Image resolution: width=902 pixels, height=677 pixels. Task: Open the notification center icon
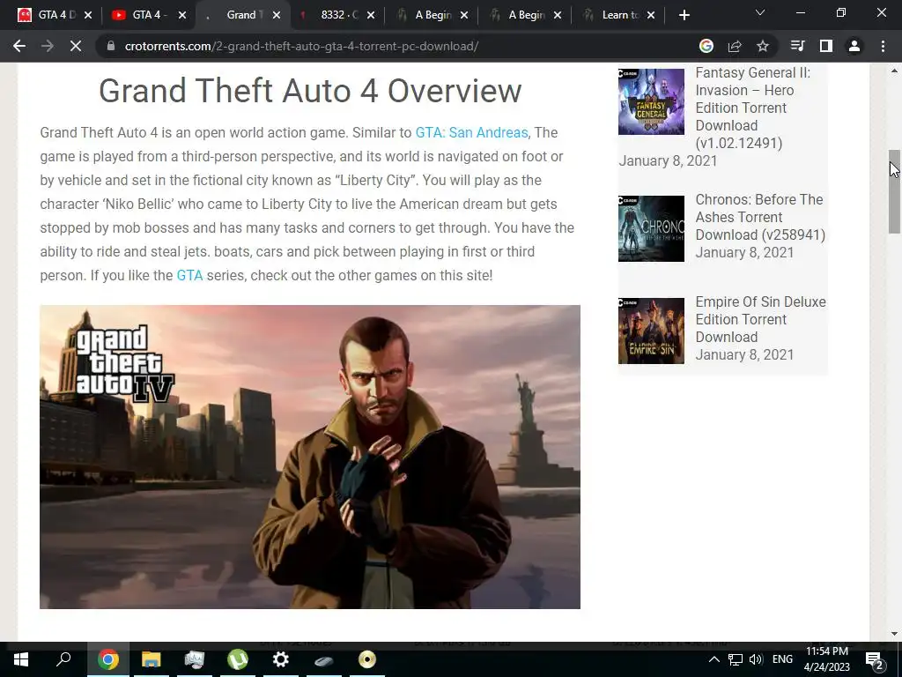tap(875, 659)
